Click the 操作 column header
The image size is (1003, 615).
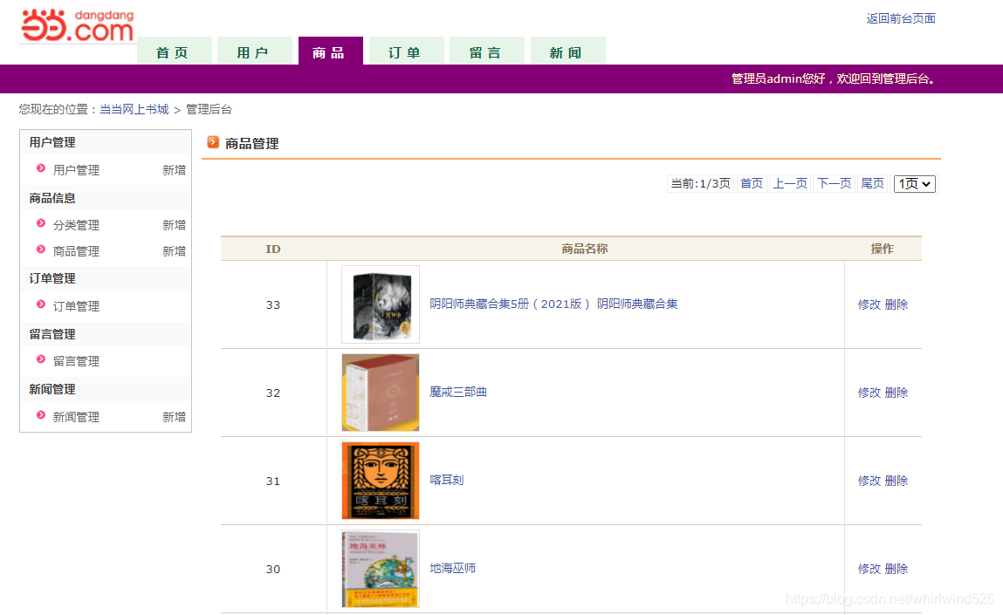pos(883,249)
